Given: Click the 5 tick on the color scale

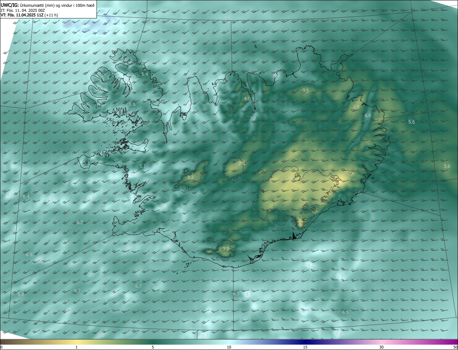Looking at the screenshot, I should (153, 347).
